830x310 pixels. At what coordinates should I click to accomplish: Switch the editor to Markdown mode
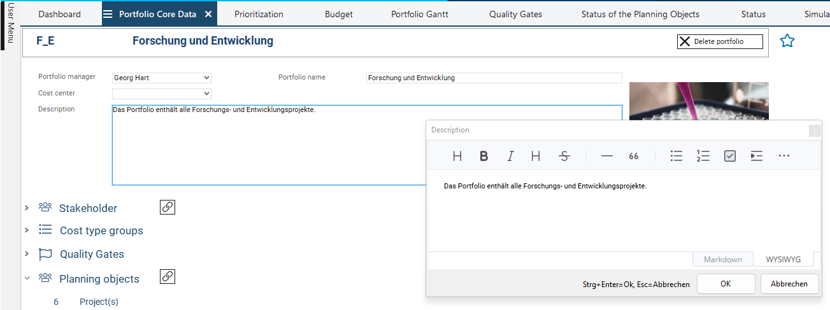[x=722, y=260]
